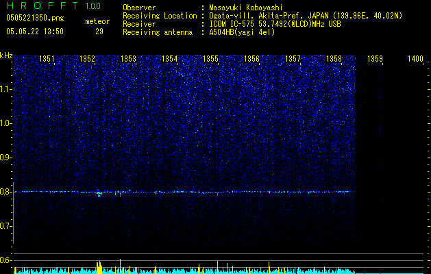Click the 1356 time marker
Image resolution: width=431 pixels, height=274 pixels.
pos(251,59)
